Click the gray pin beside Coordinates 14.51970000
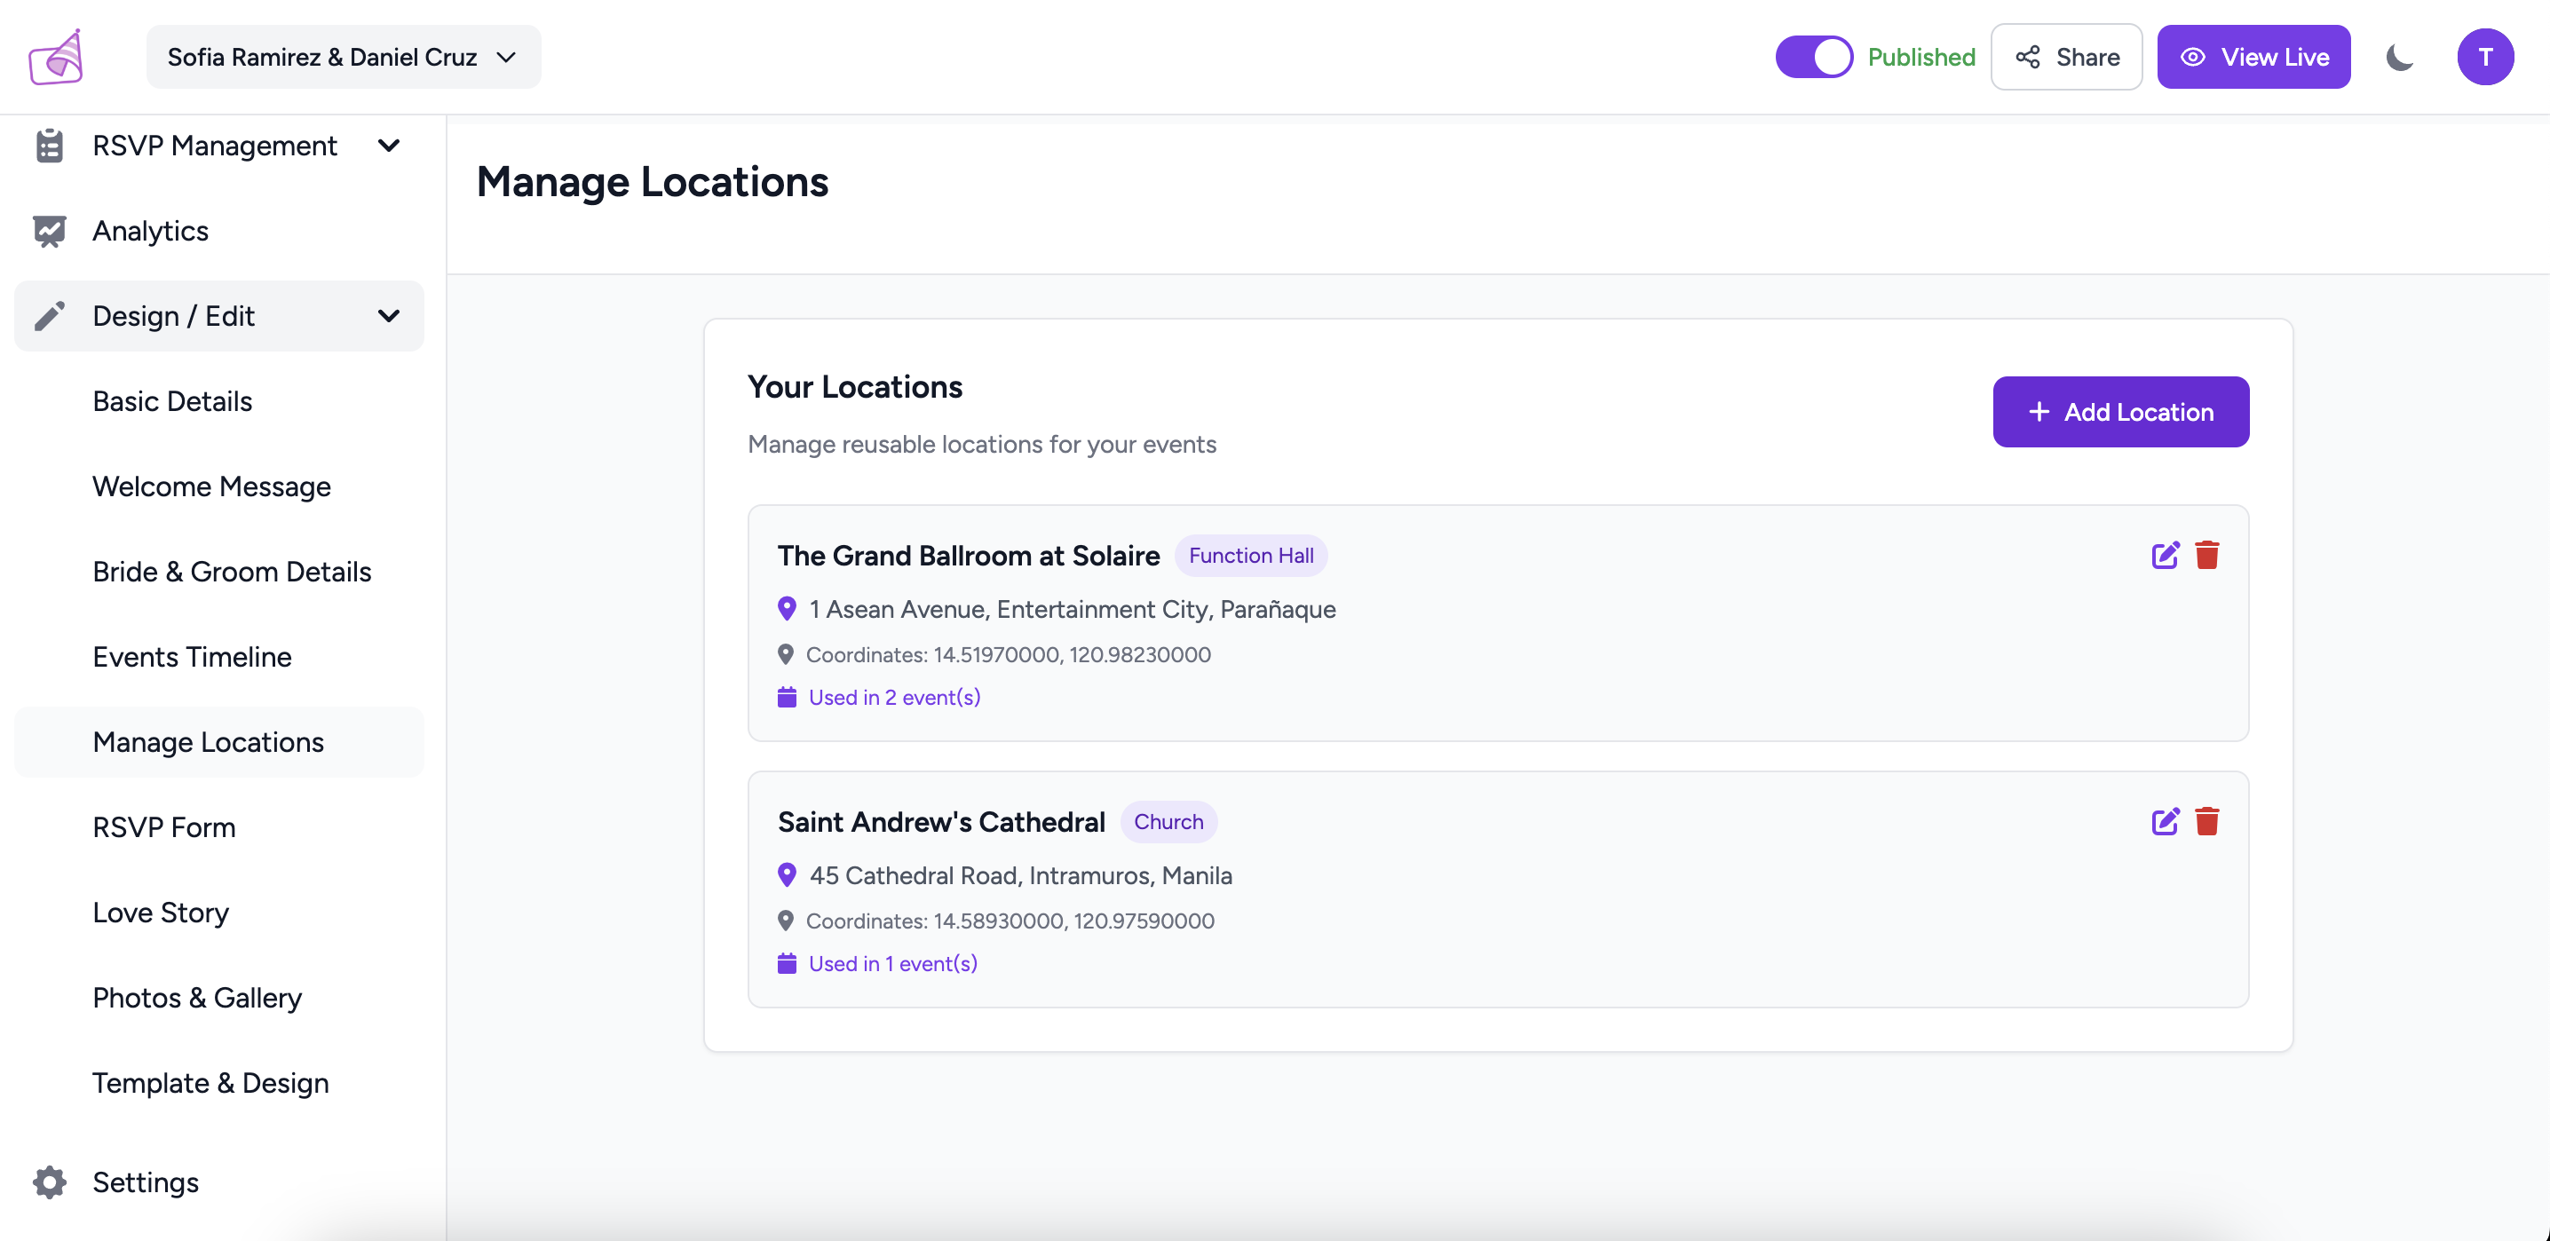 [x=785, y=654]
